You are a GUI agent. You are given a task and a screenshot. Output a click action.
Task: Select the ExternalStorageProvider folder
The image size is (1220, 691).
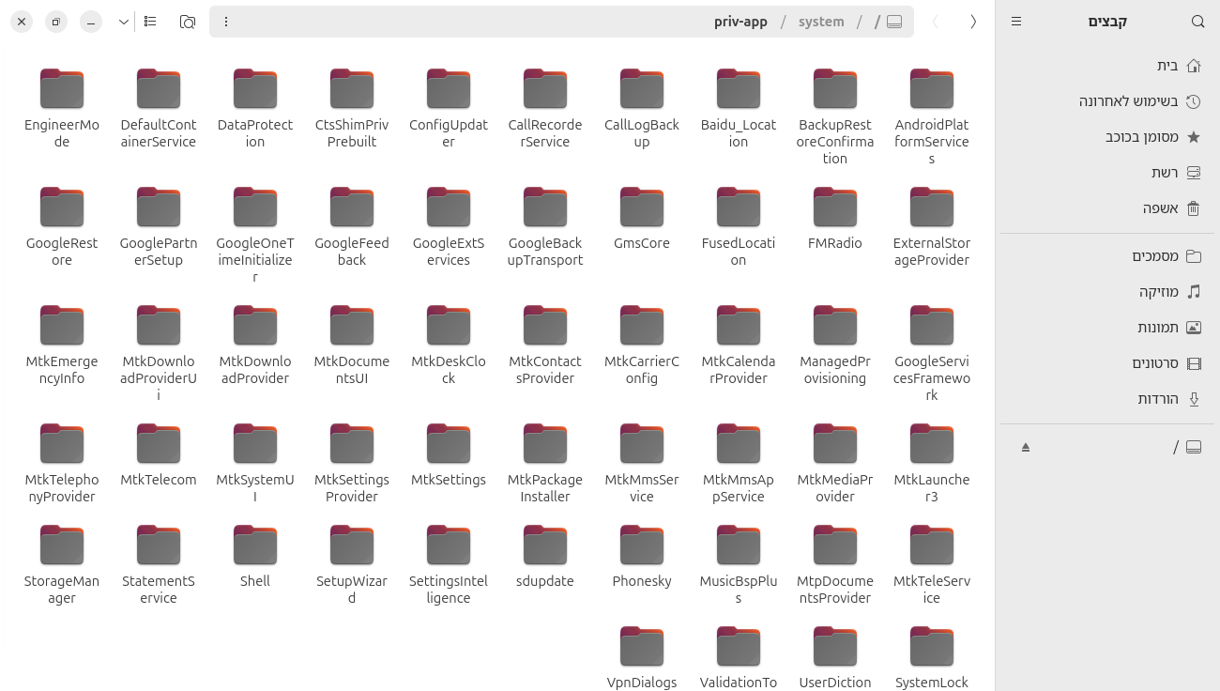click(932, 227)
